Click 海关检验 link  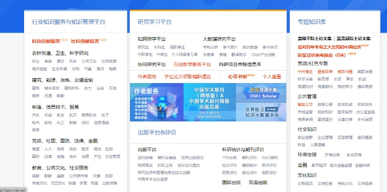point(39,69)
